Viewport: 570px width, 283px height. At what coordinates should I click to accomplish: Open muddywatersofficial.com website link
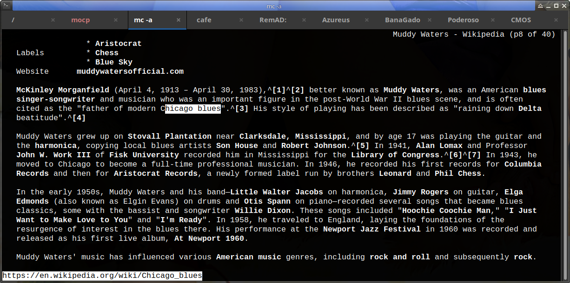pos(130,71)
